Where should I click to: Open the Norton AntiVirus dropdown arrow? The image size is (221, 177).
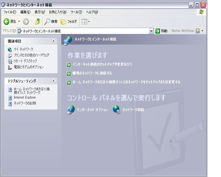[x=202, y=31]
